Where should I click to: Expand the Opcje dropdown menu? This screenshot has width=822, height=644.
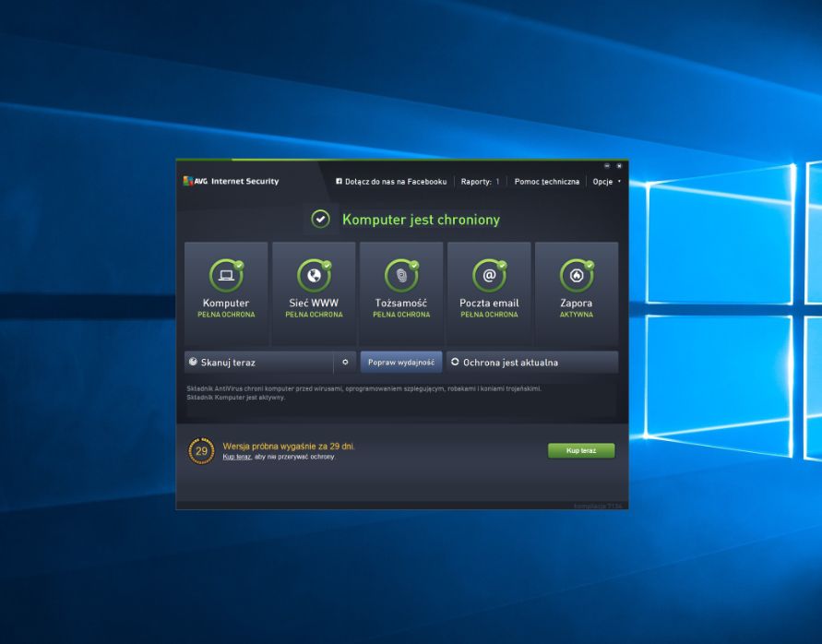coord(606,182)
